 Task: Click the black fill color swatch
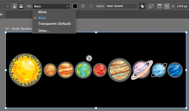(75, 6)
